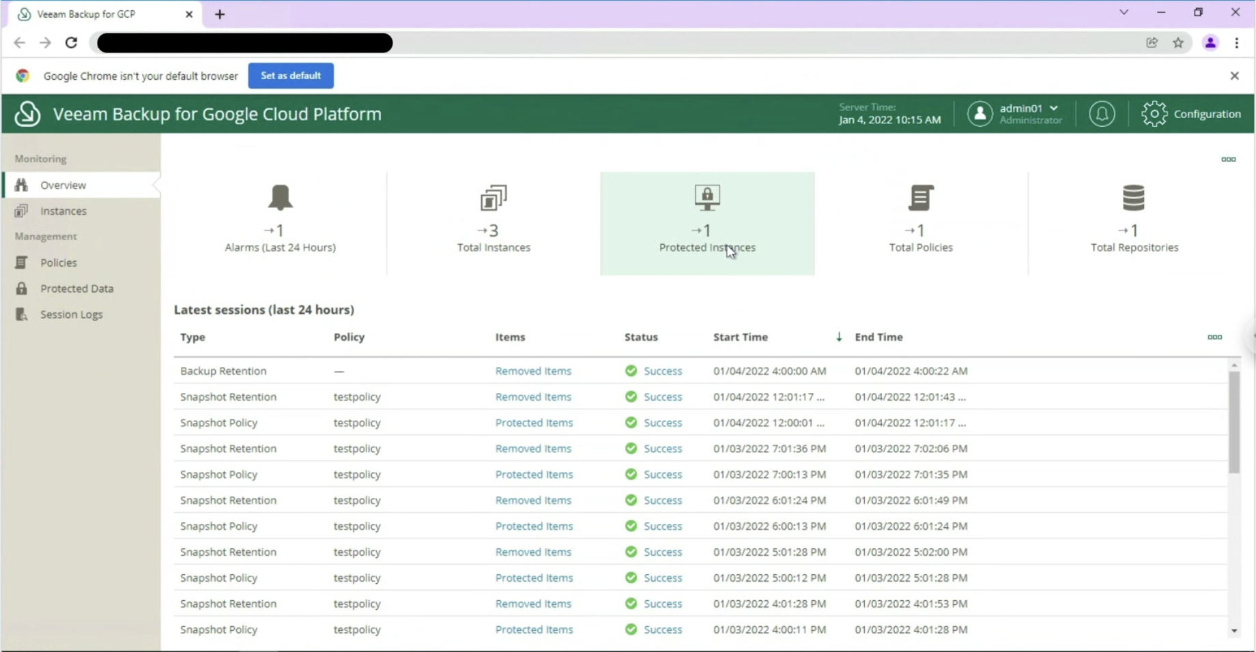Viewport: 1256px width, 652px height.
Task: Open Removed Items at 01/03/2022 4:01:28 PM
Action: [x=533, y=604]
